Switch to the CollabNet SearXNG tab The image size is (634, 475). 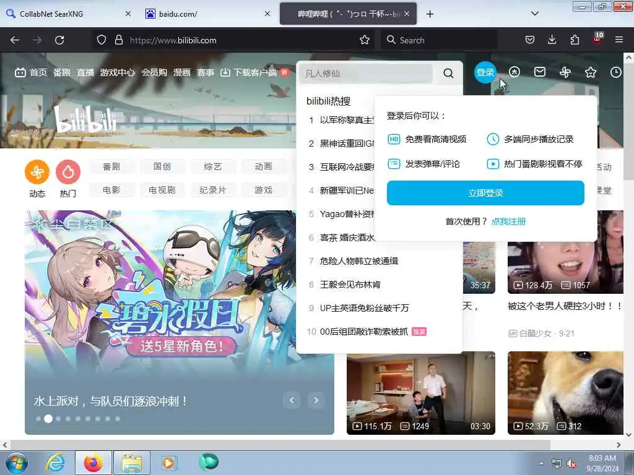tap(68, 14)
